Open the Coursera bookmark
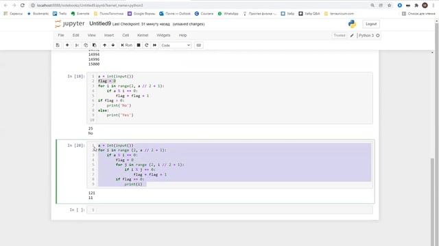Viewport: 439px width, 246px height. click(204, 14)
